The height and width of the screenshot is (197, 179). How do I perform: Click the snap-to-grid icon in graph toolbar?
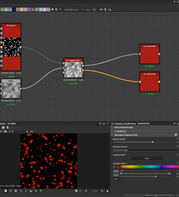[x=110, y=10]
